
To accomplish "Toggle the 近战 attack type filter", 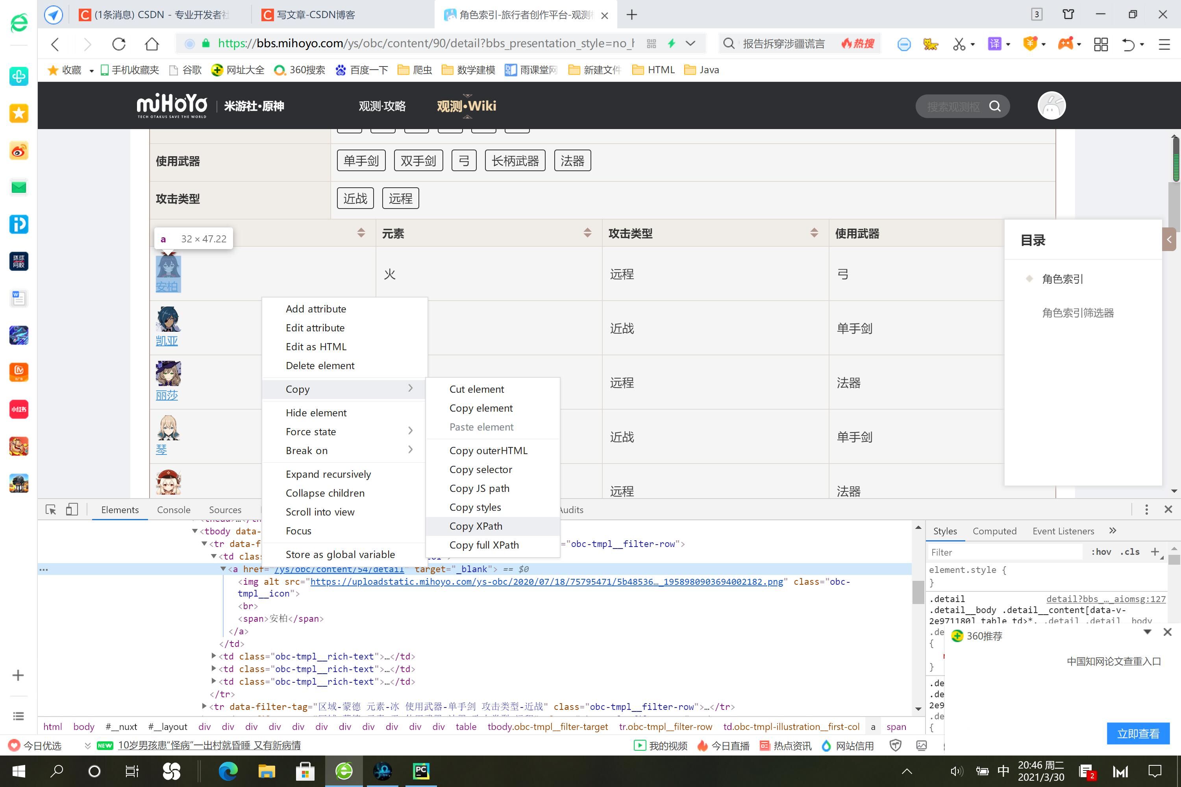I will pos(355,198).
